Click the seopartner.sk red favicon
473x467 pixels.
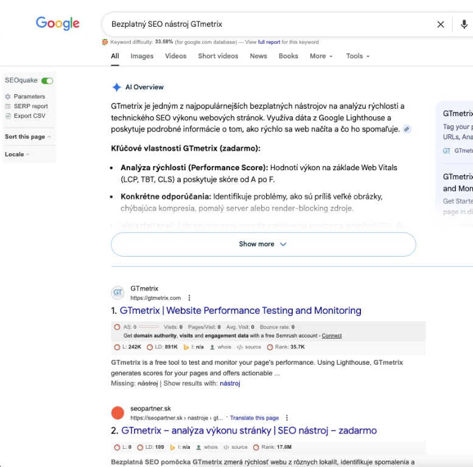117,413
